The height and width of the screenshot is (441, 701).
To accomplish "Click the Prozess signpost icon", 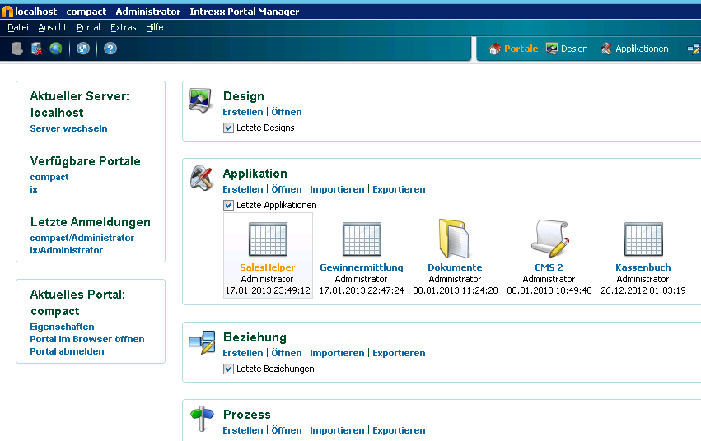I will coord(202,419).
